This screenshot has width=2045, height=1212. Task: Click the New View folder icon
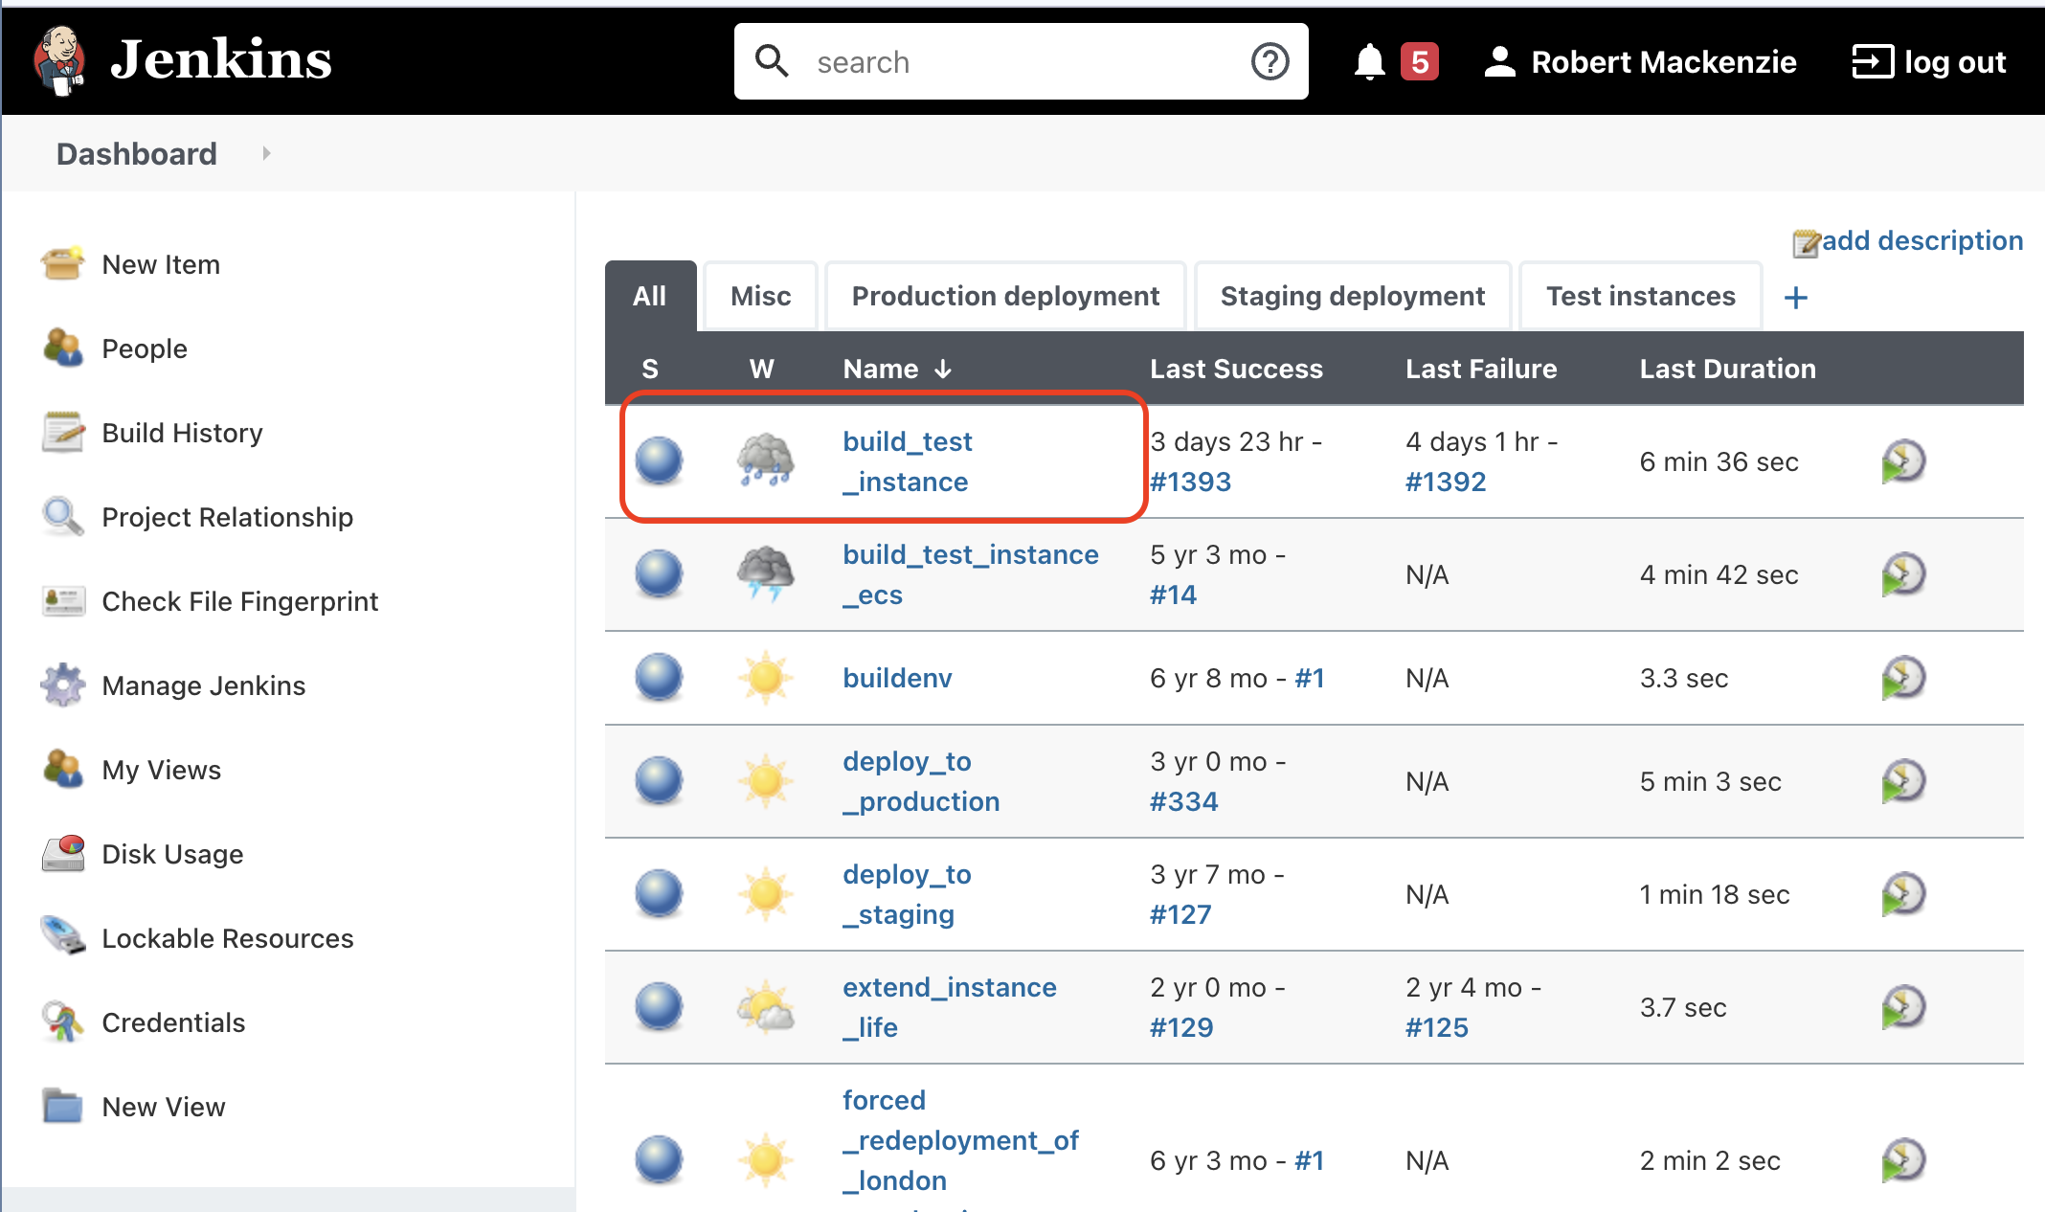[x=63, y=1107]
